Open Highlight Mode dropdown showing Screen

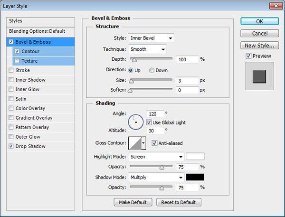pos(156,157)
